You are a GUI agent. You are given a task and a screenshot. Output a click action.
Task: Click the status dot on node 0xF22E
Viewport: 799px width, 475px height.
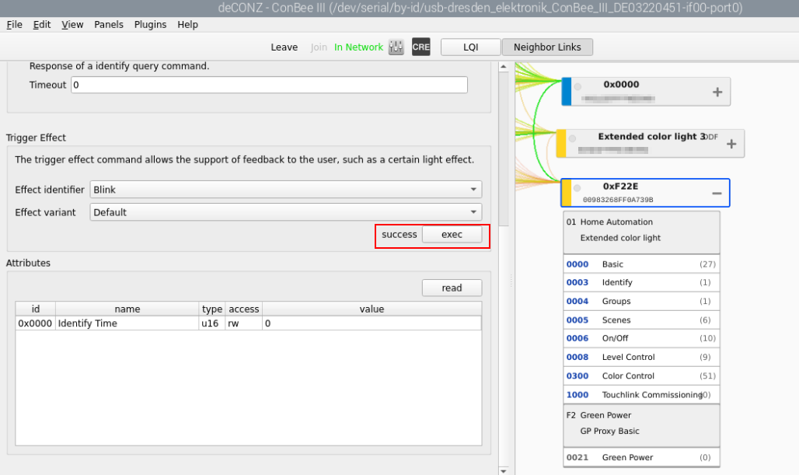point(577,189)
